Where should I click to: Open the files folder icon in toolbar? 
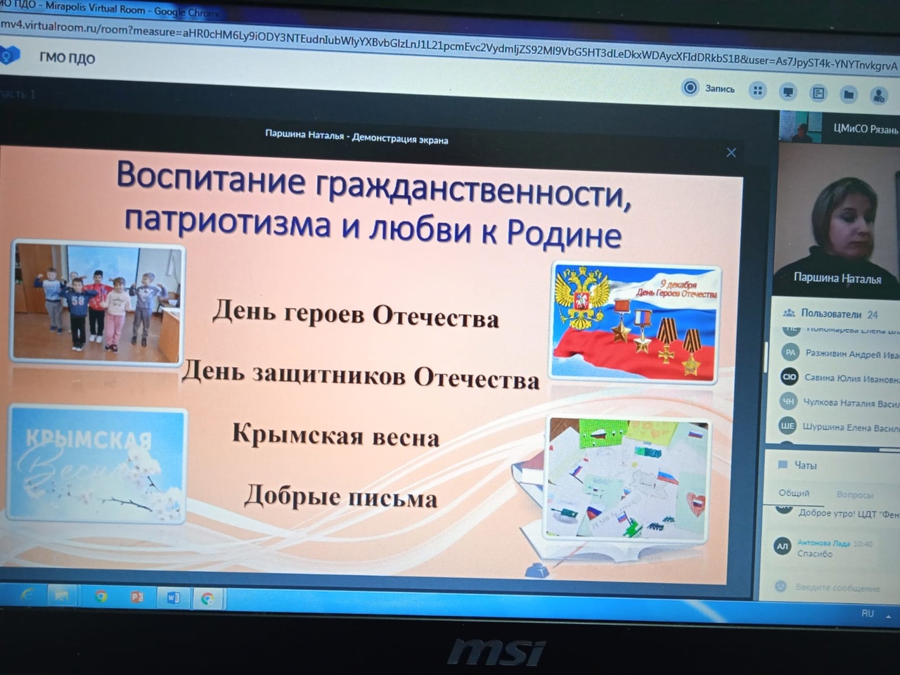(849, 94)
